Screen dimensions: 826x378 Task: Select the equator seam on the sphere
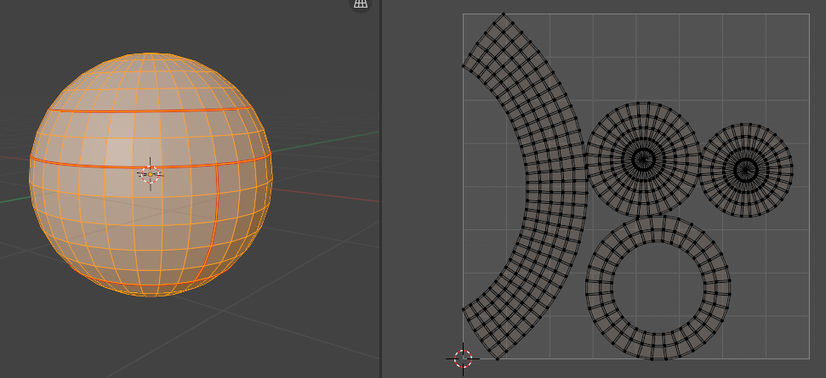(x=85, y=163)
